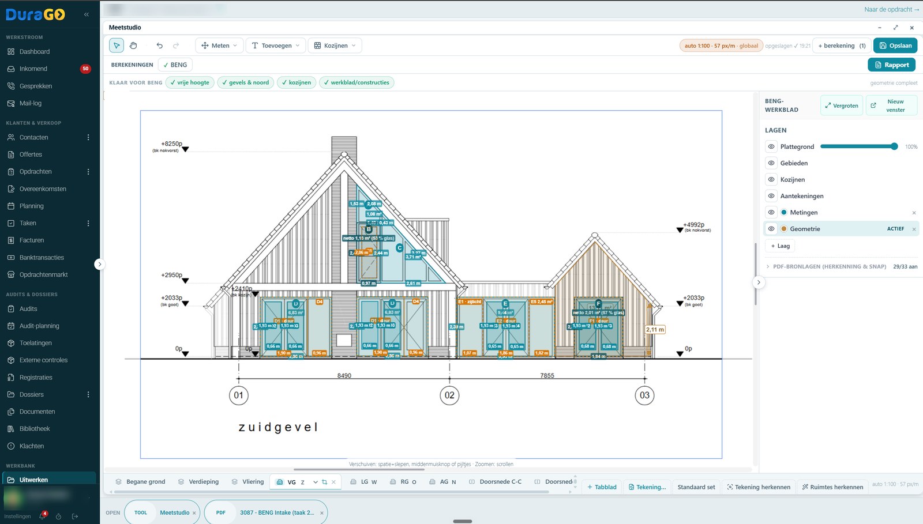Toggle visibility of the Metingen layer
This screenshot has width=923, height=524.
771,212
